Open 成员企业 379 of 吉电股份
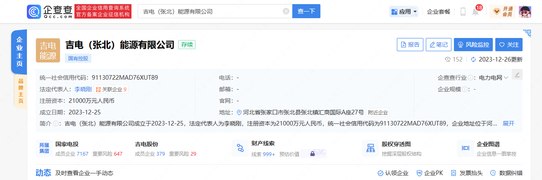 150,154
